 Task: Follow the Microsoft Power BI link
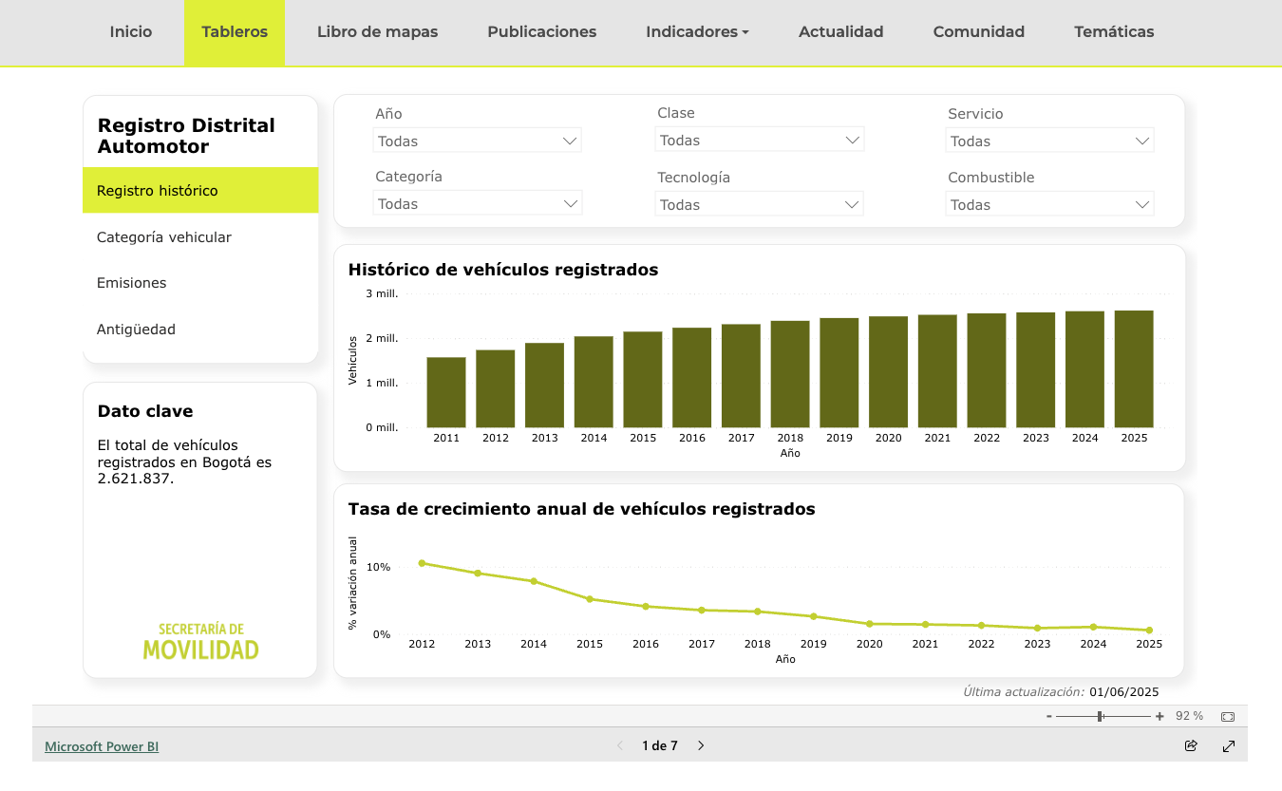(102, 746)
